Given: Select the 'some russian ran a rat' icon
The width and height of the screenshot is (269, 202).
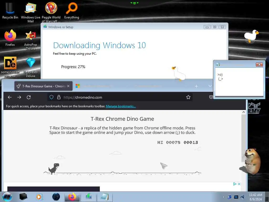Looking at the screenshot, I should tap(10, 67).
